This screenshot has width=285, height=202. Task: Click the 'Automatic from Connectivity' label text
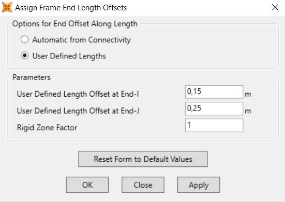81,40
